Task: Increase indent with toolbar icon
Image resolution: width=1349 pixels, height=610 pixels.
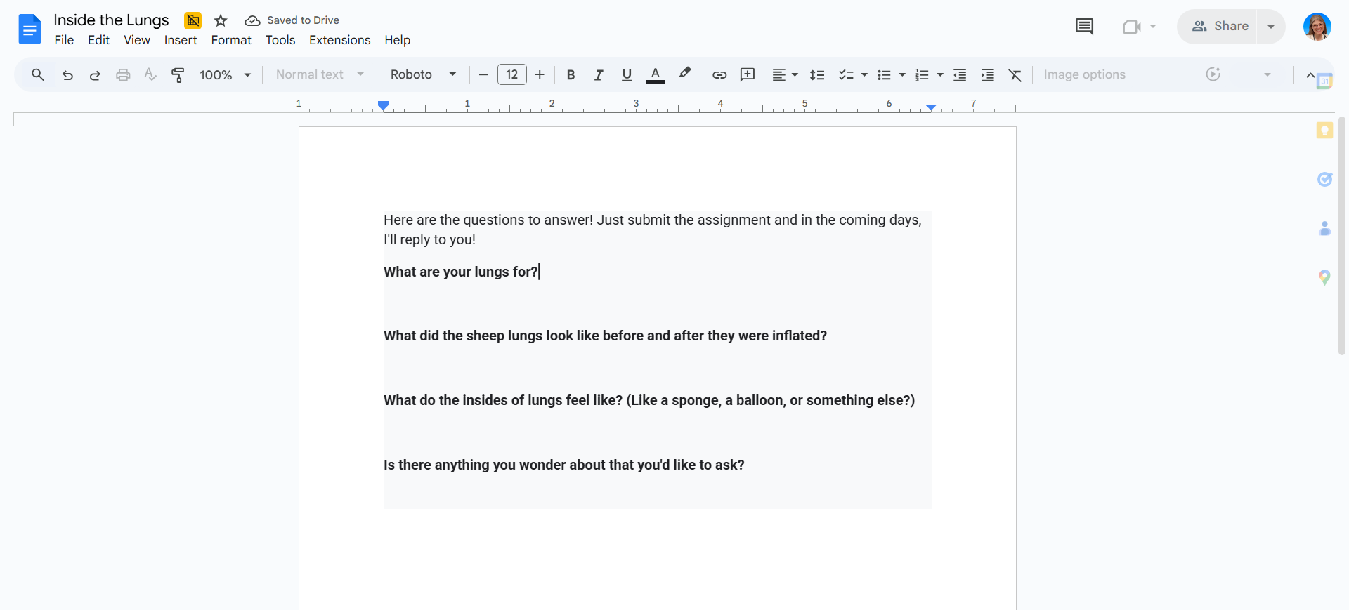Action: pyautogui.click(x=987, y=74)
